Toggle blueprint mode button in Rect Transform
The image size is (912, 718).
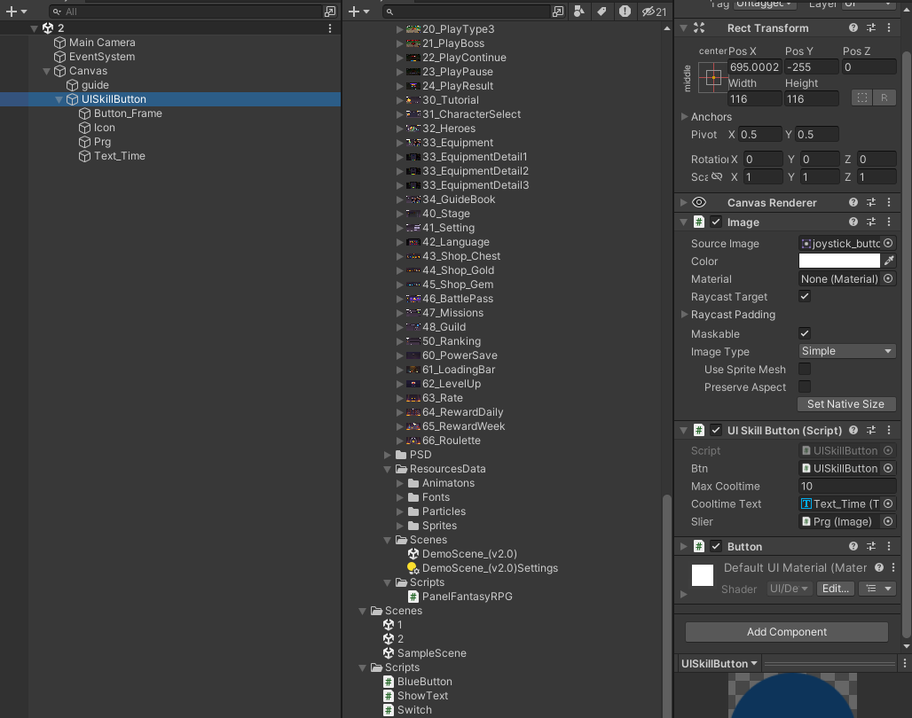[862, 98]
